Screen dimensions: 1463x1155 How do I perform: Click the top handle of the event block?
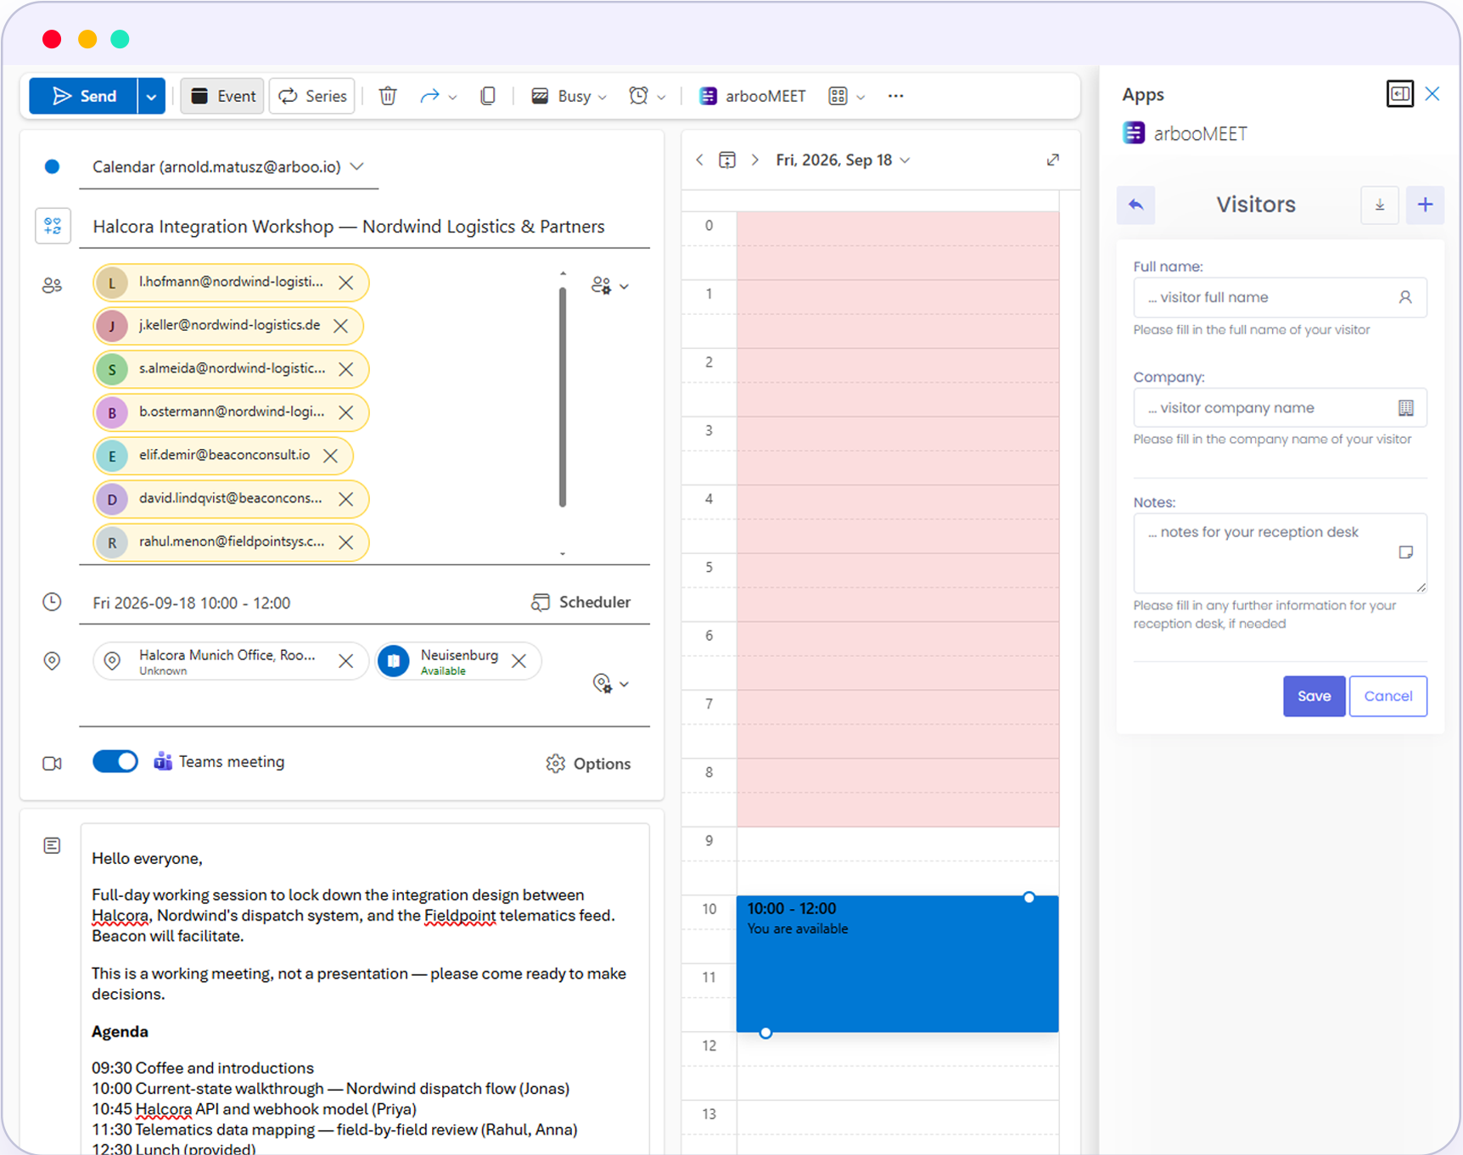coord(1029,897)
